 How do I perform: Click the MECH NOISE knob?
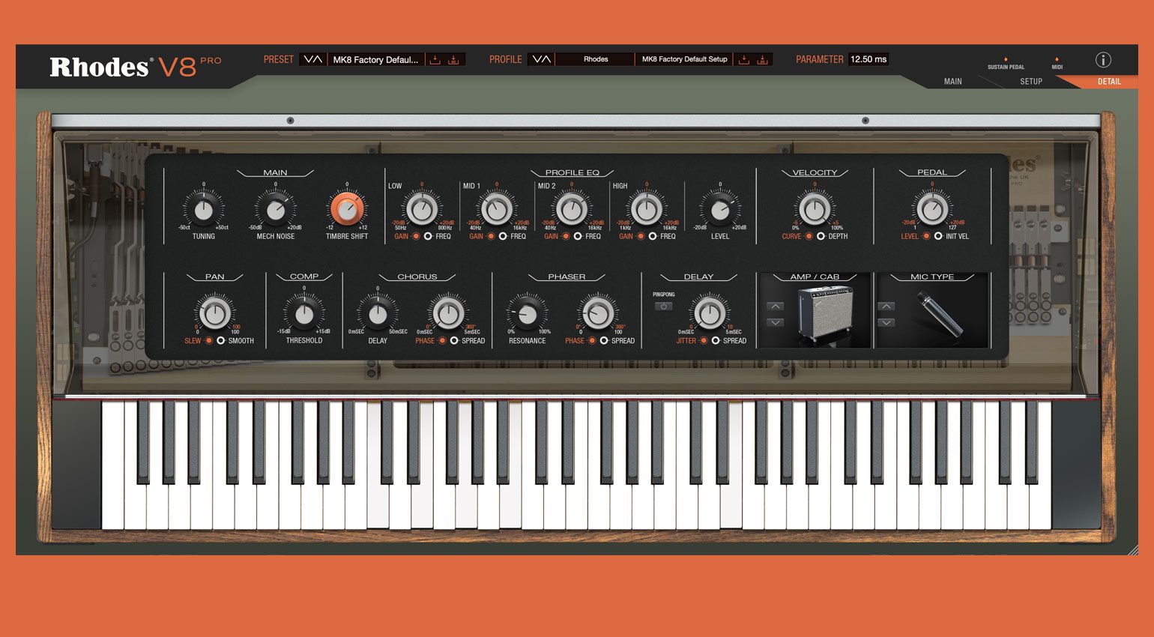tap(275, 210)
